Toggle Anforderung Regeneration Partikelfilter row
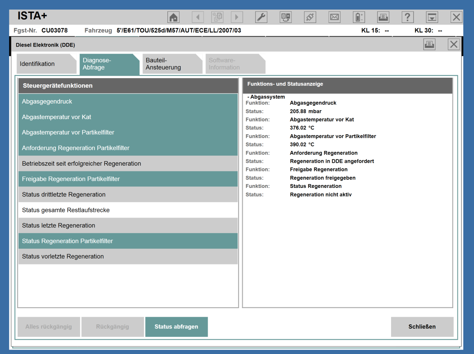This screenshot has width=474, height=354. (x=128, y=148)
